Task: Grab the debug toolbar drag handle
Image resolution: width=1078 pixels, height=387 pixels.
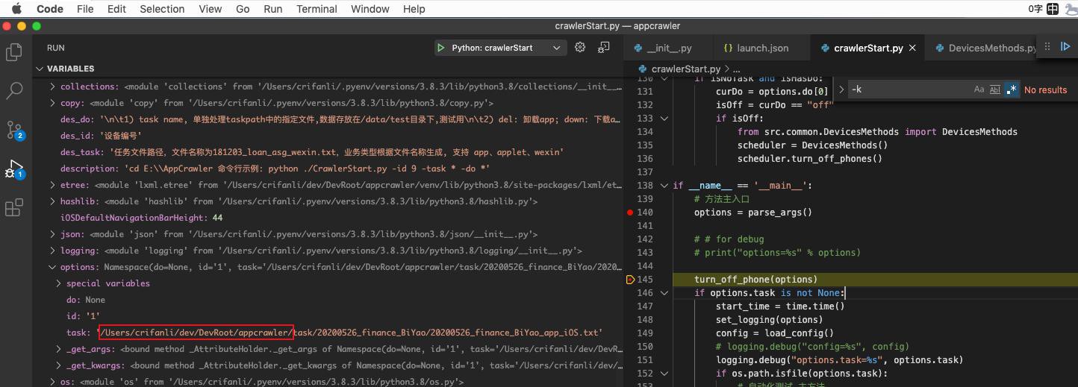Action: point(1047,47)
